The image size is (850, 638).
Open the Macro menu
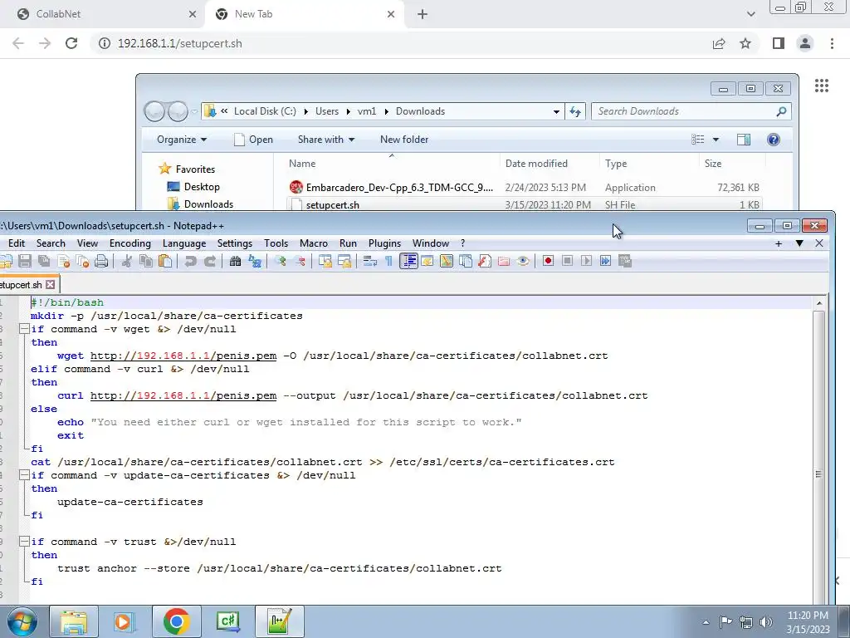(313, 243)
